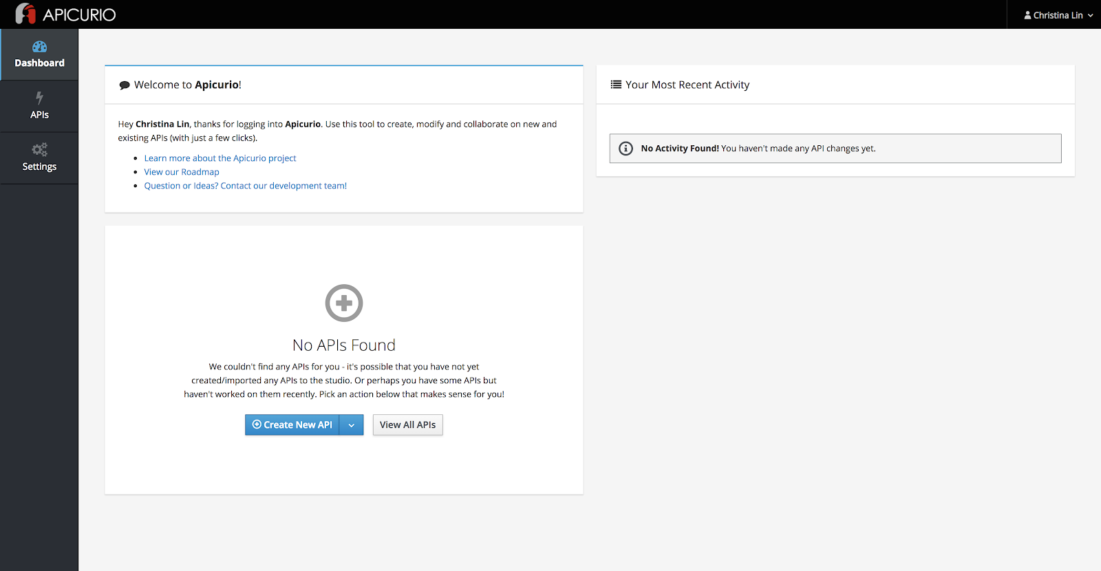Click the No Activity Found notice
The height and width of the screenshot is (571, 1101).
[835, 149]
